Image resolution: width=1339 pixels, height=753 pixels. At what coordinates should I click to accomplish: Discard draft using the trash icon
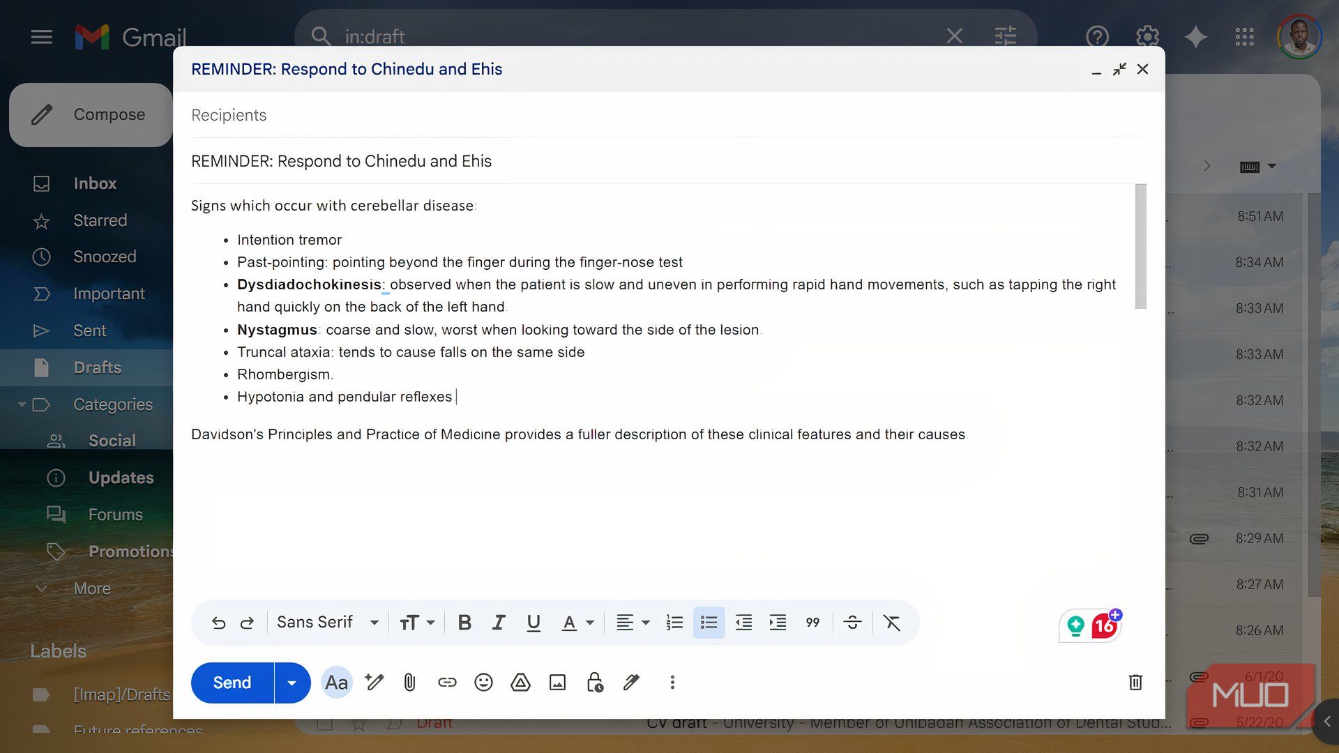1135,683
